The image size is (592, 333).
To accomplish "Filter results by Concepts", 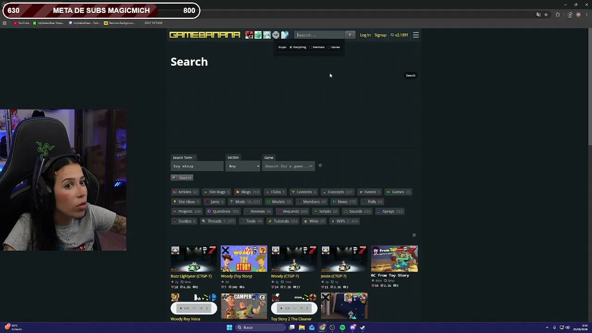I will (337, 192).
